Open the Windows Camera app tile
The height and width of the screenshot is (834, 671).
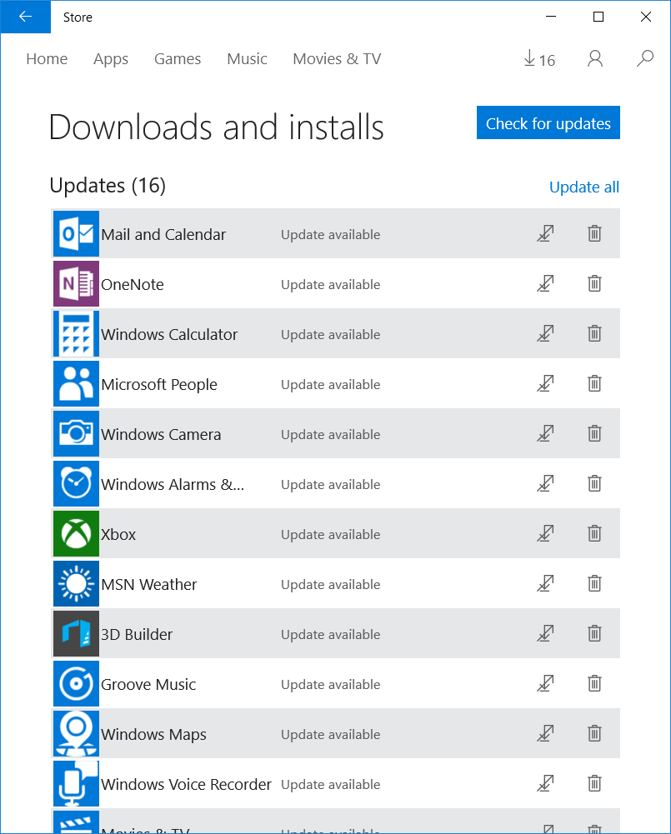(76, 433)
